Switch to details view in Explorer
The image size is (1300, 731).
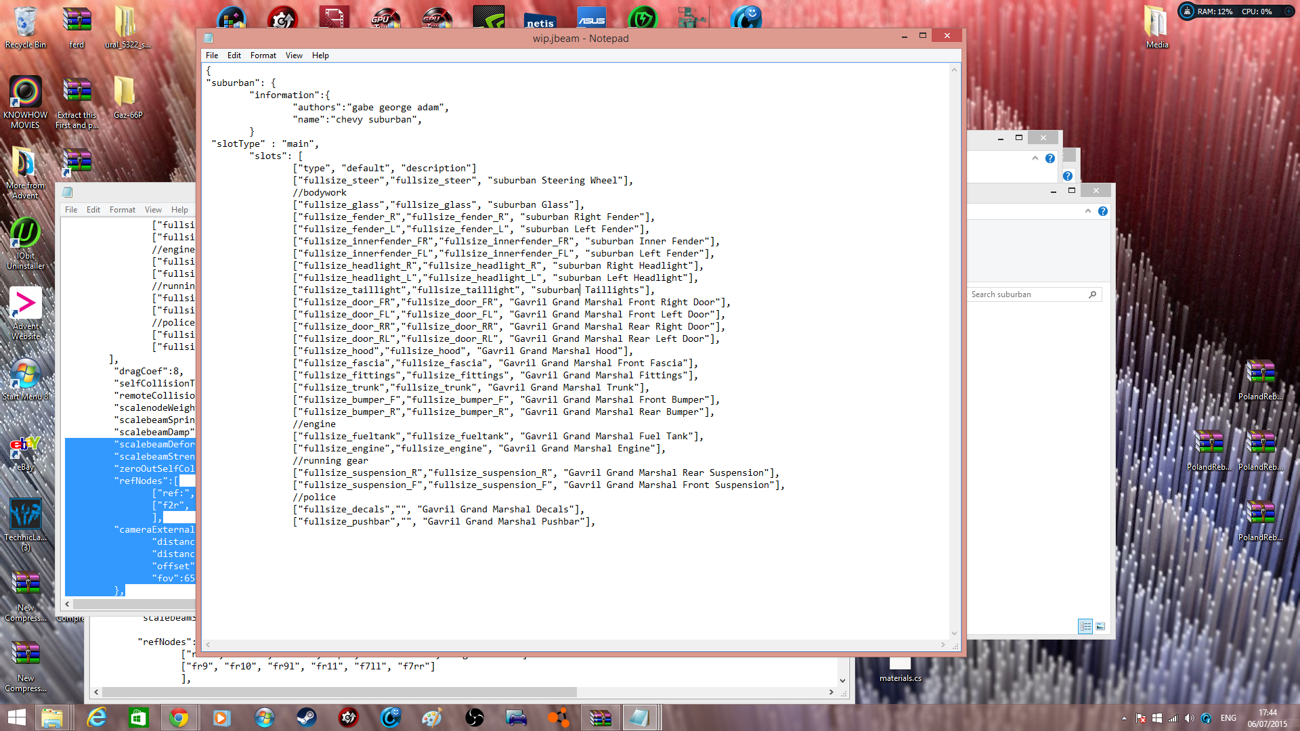[x=1085, y=626]
